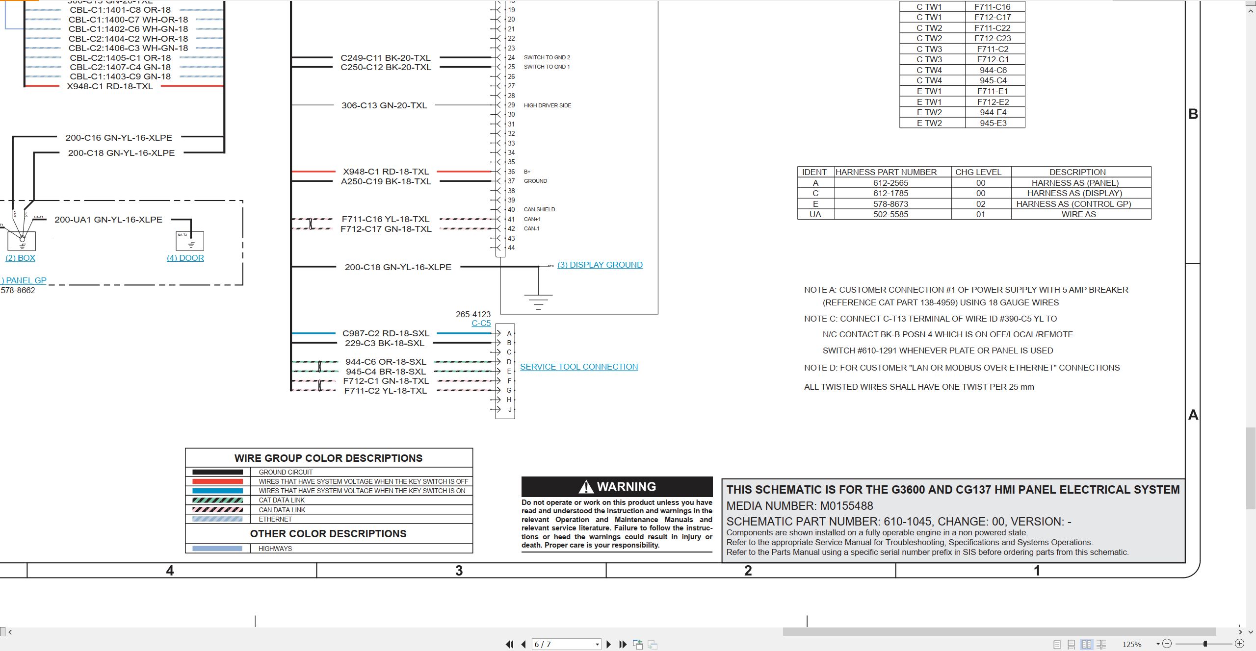Select harness part number 612-2565
The height and width of the screenshot is (651, 1256).
[x=890, y=183]
